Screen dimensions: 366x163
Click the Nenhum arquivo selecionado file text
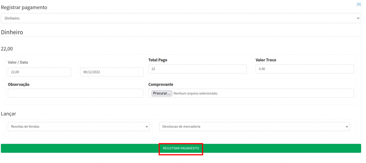tap(196, 93)
